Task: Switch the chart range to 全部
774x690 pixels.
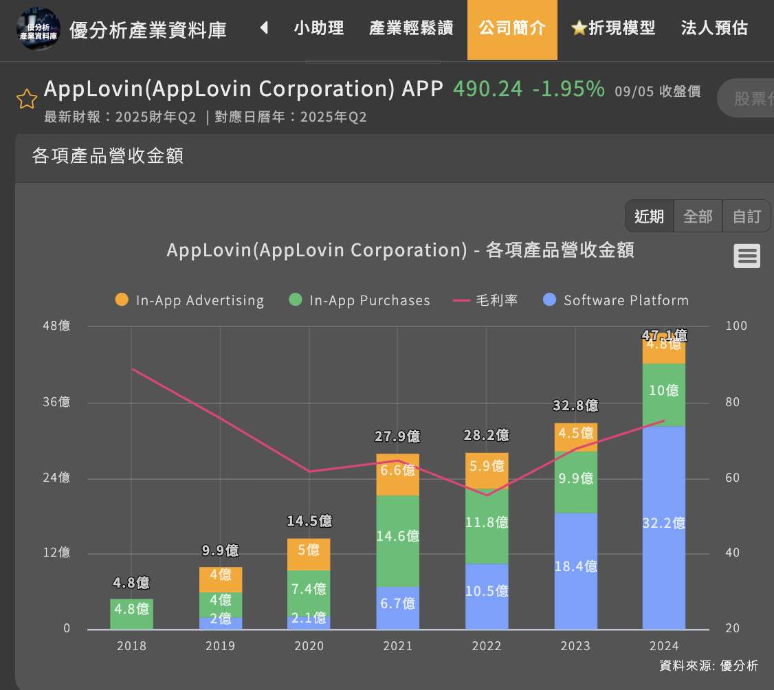Action: click(x=698, y=216)
